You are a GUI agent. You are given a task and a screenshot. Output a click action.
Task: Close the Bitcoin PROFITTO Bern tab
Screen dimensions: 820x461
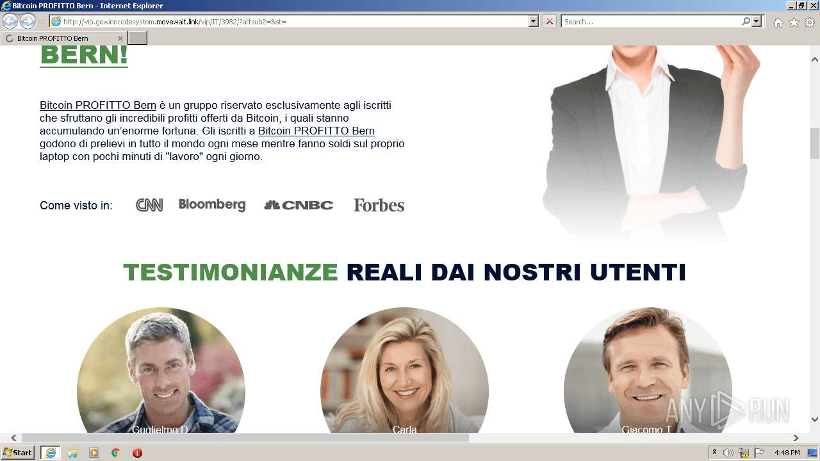pyautogui.click(x=120, y=38)
